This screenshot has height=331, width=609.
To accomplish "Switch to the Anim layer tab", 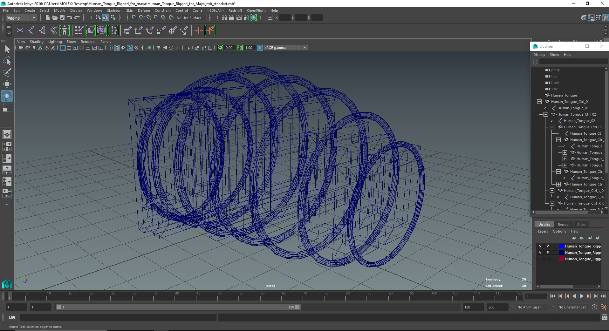I will (x=581, y=225).
